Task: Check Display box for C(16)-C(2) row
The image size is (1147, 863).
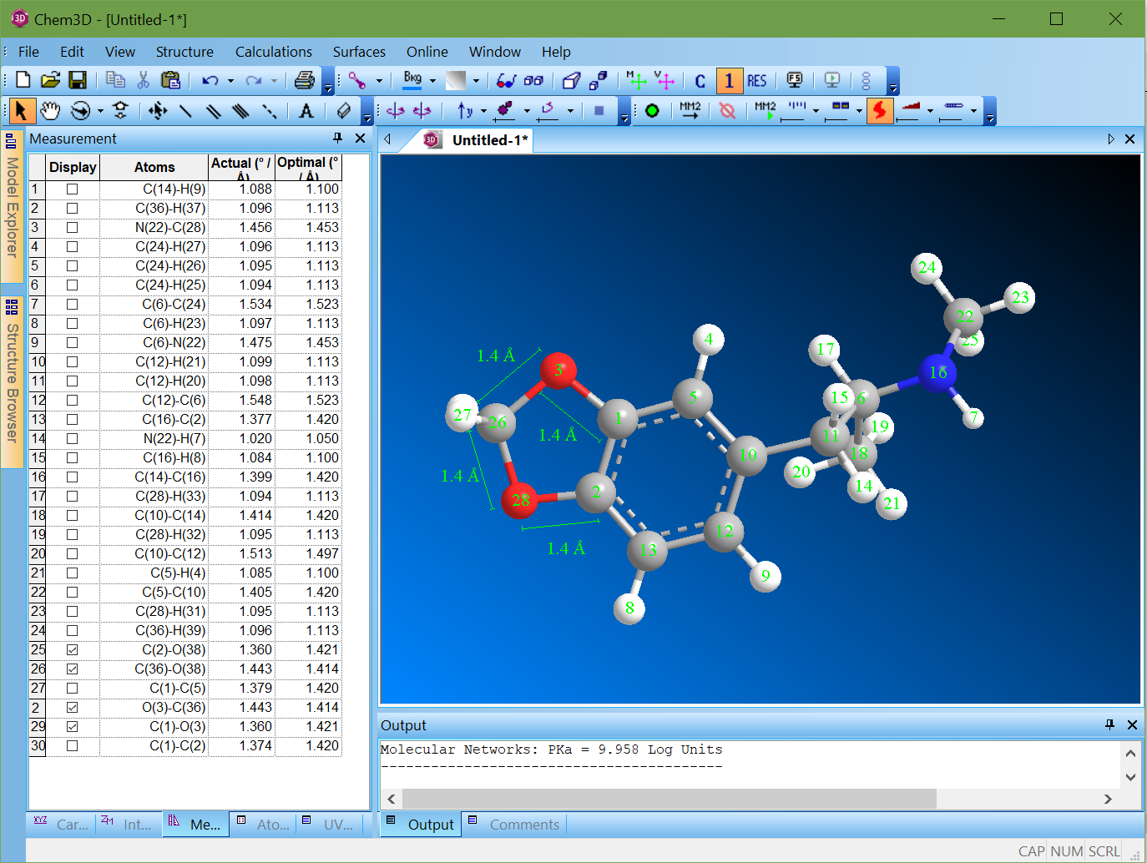Action: [x=73, y=420]
